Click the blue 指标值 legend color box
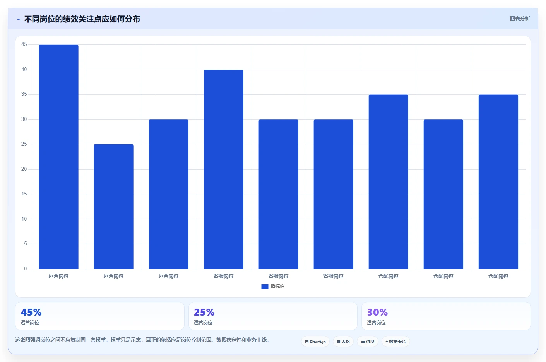This screenshot has height=362, width=546. 265,287
